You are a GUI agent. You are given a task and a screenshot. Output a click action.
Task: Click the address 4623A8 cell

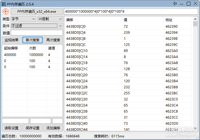[178, 63]
